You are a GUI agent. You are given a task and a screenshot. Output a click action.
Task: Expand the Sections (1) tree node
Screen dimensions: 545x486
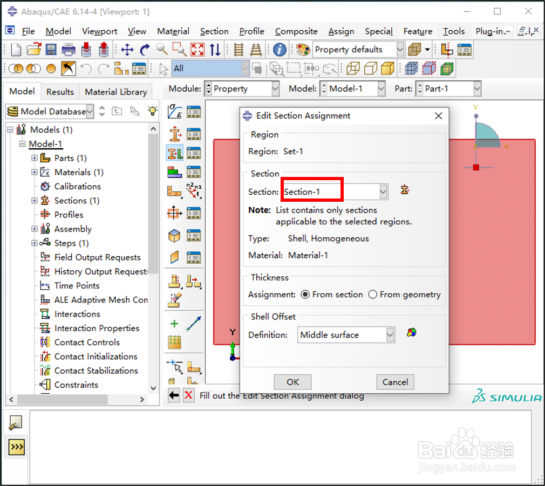click(x=34, y=201)
